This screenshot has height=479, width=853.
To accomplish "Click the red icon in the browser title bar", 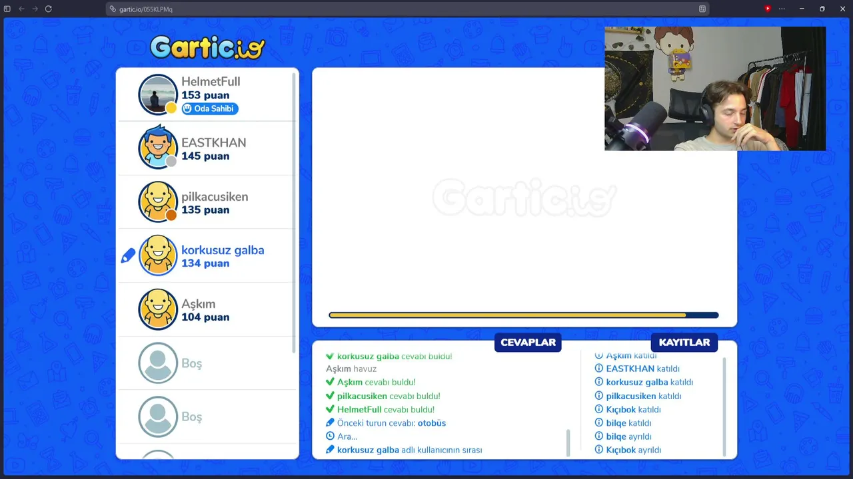I will pyautogui.click(x=768, y=9).
